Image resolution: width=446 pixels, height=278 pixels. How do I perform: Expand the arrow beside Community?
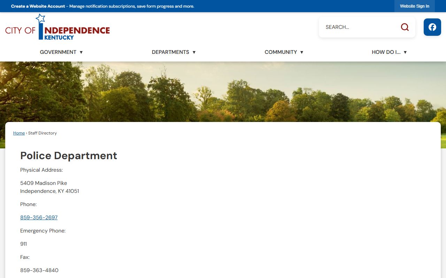302,52
